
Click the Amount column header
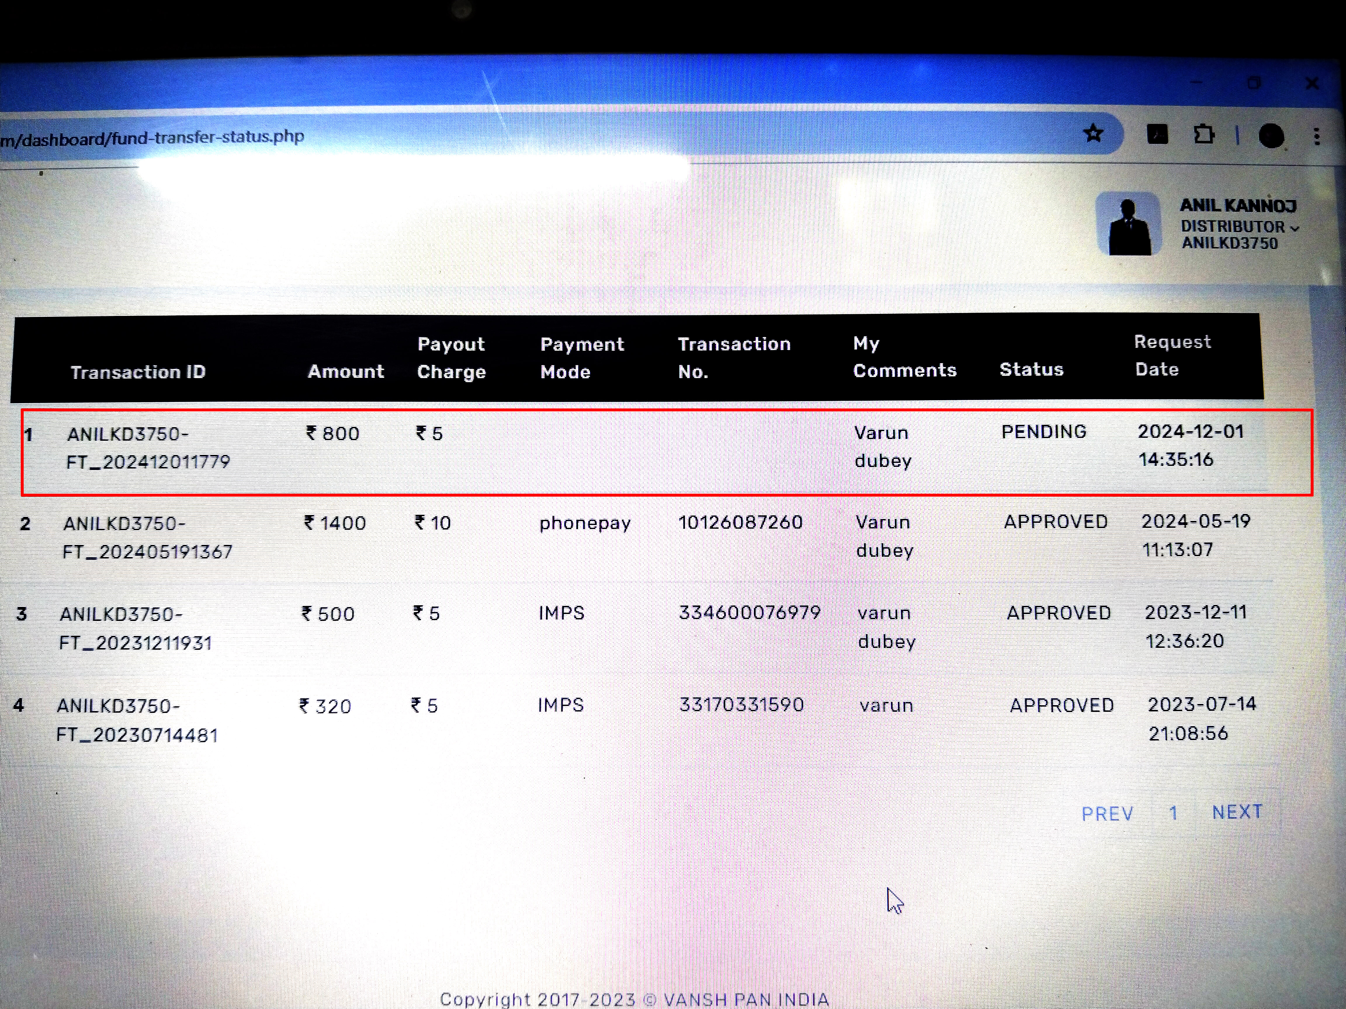tap(346, 371)
